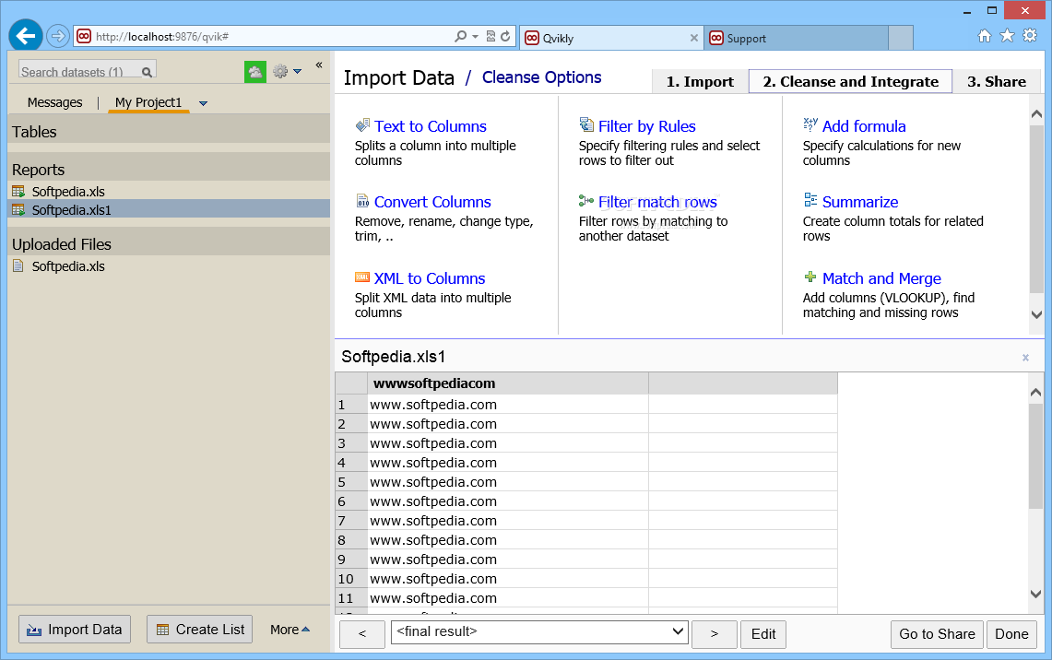Click the search magnifier in address bar

pyautogui.click(x=460, y=36)
